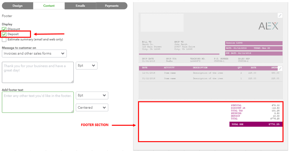Click the Footer section heading
The image size is (289, 151).
point(7,16)
